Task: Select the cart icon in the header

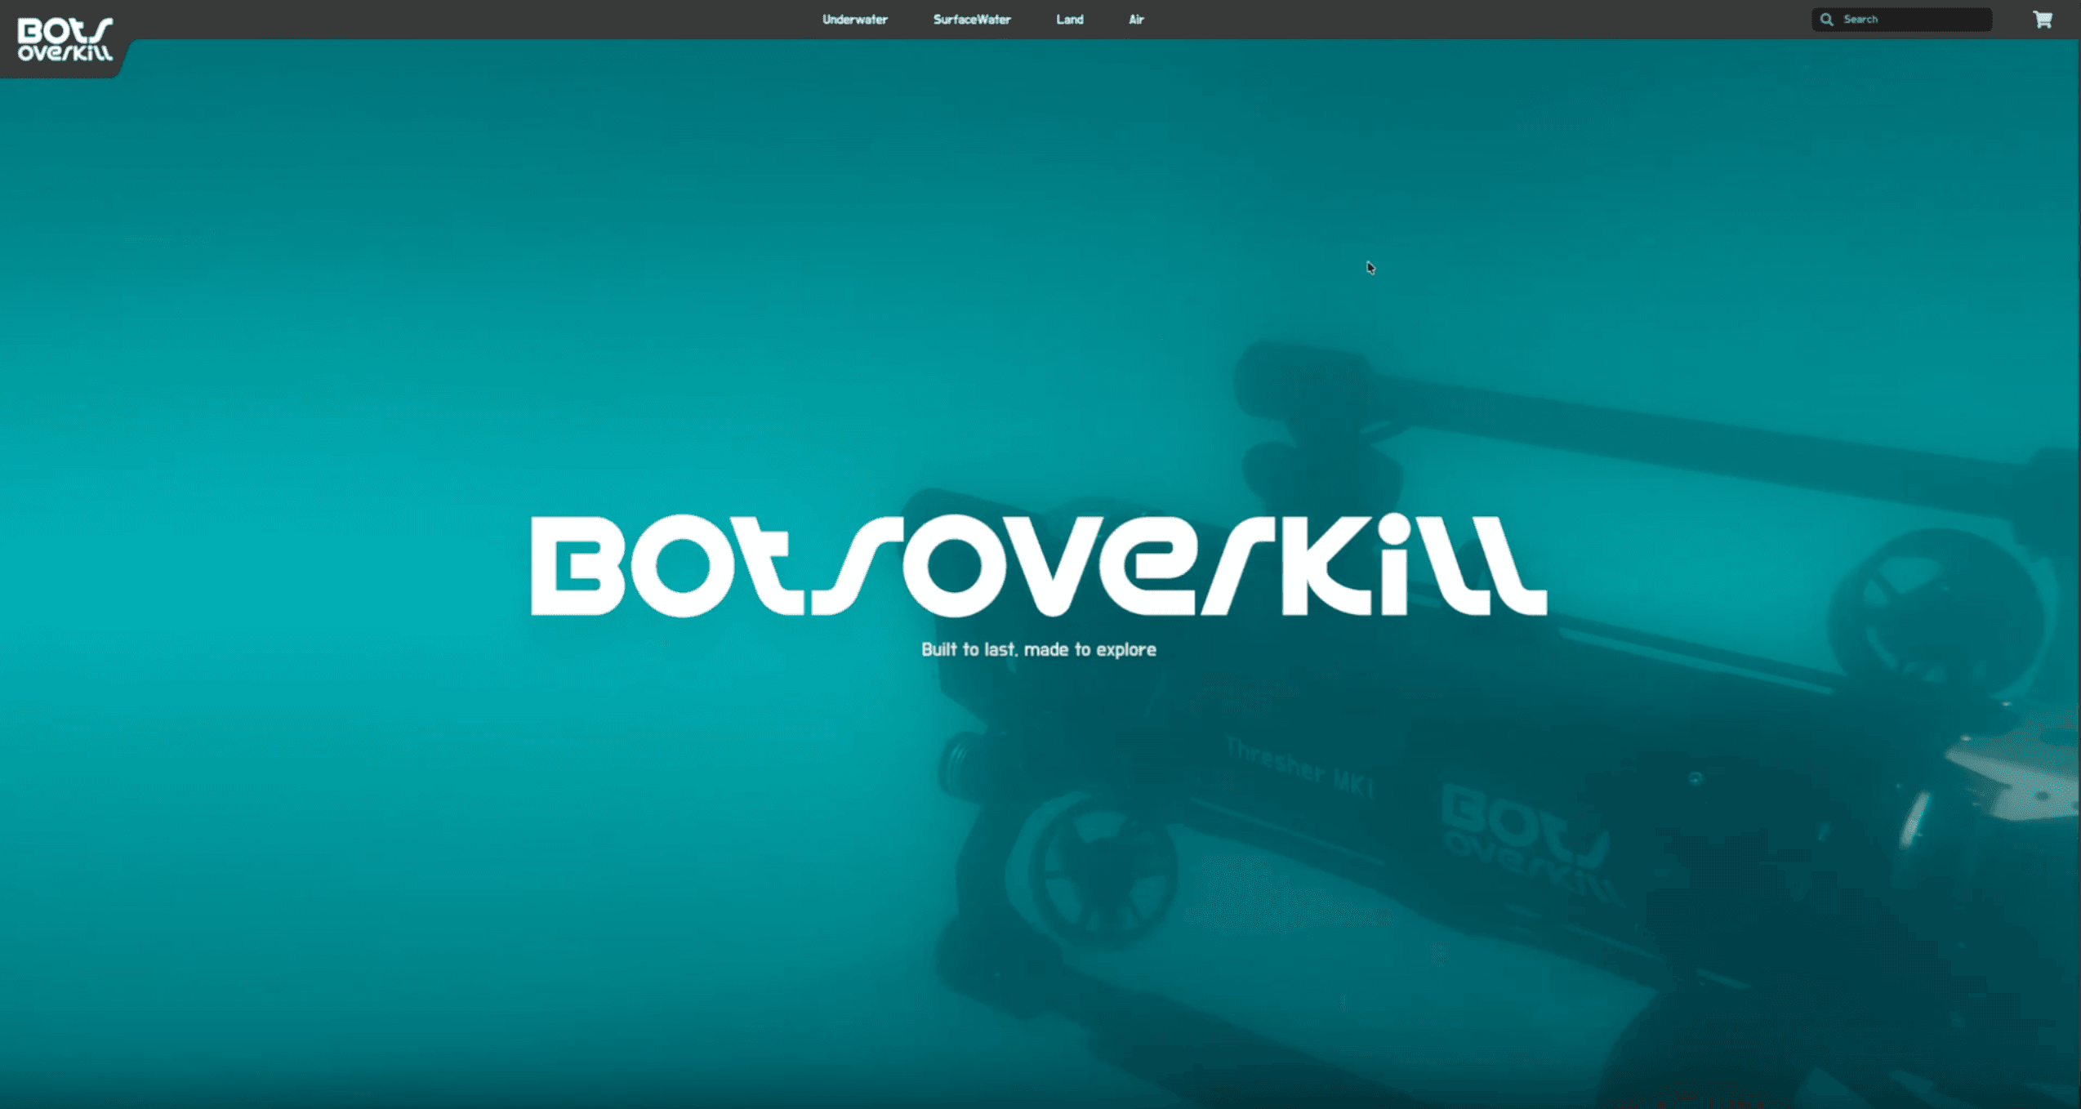Action: tap(2043, 19)
